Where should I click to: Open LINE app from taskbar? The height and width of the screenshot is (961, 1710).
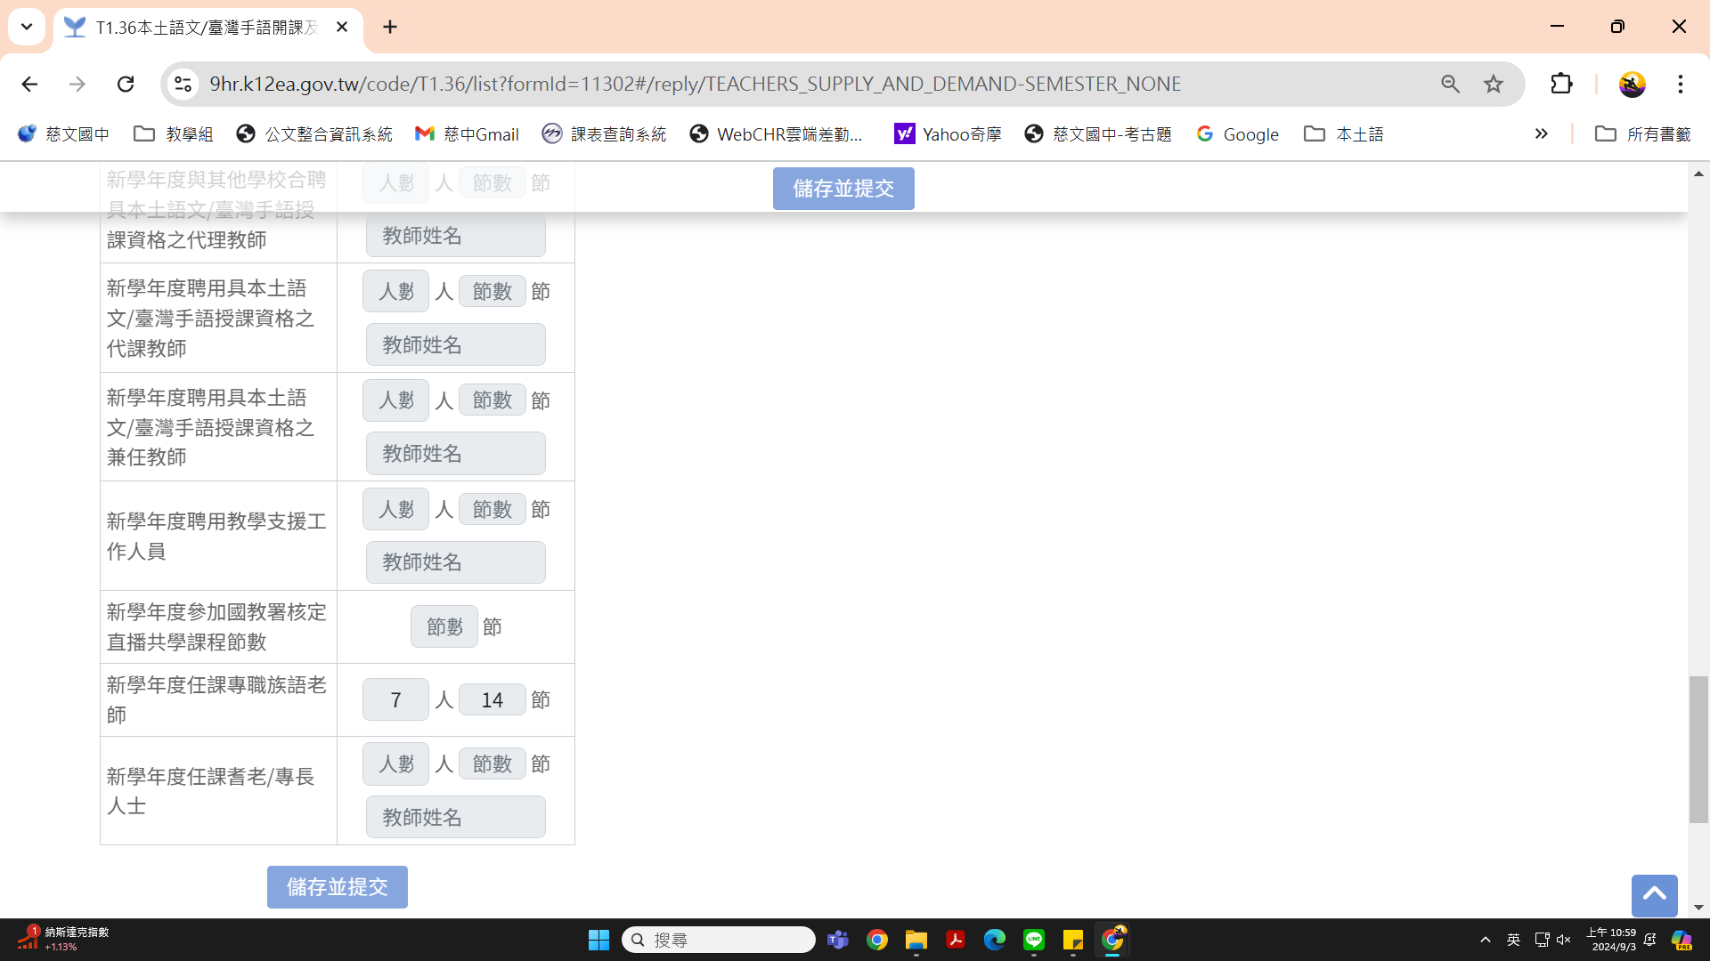point(1034,940)
